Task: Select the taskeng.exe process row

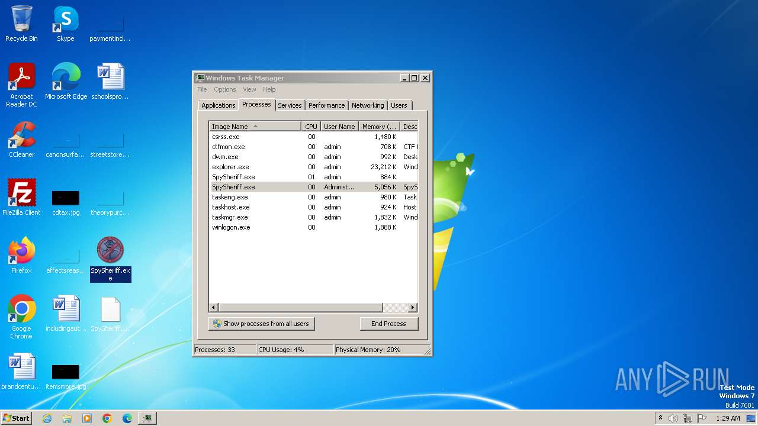Action: [x=313, y=197]
